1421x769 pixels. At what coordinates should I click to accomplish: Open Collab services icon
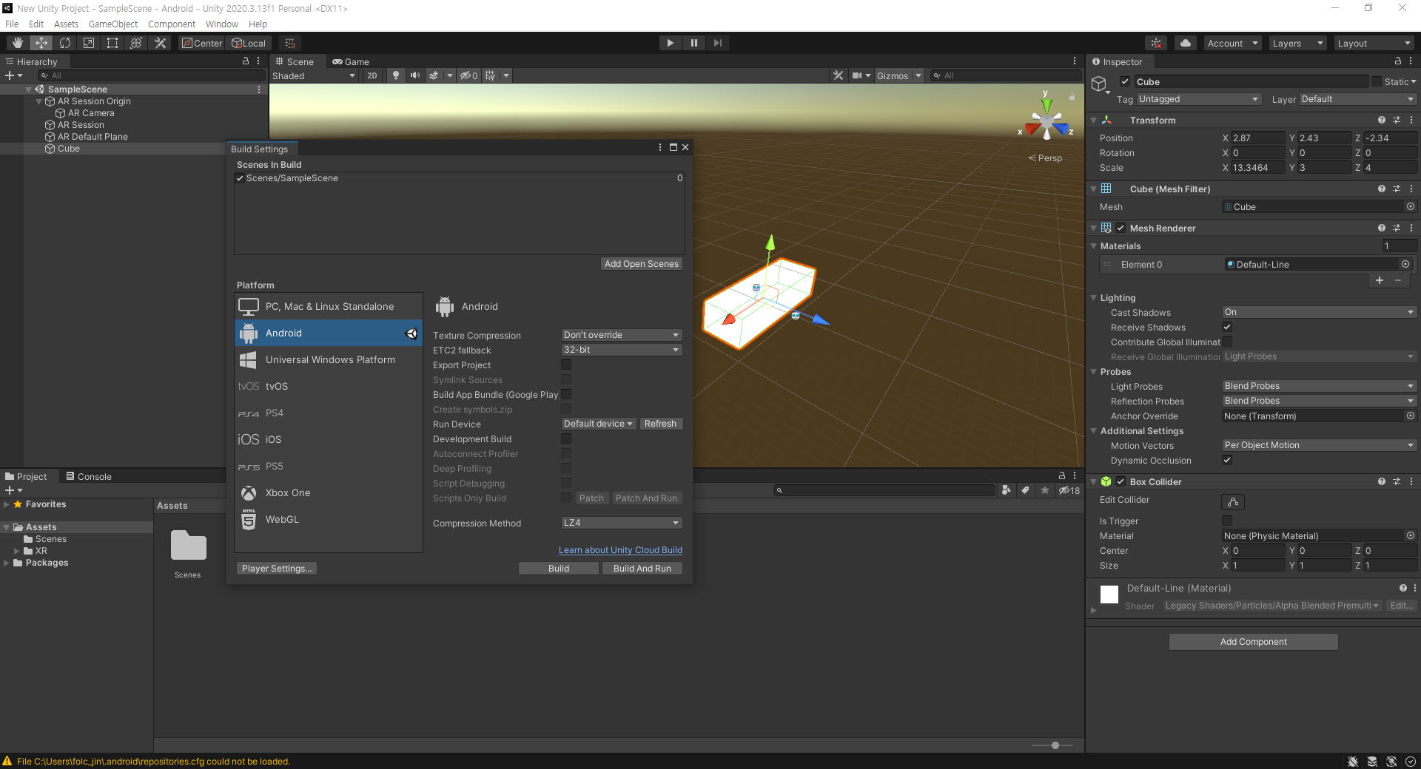point(1156,43)
